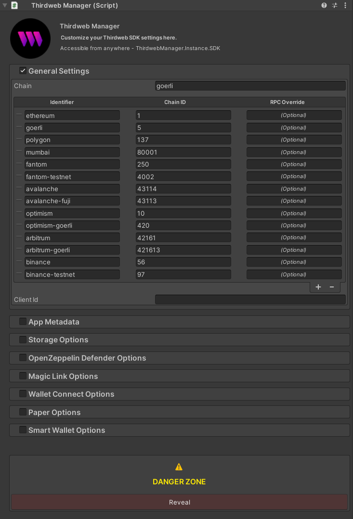Image resolution: width=353 pixels, height=519 pixels.
Task: Click the empty Client Id field
Action: coord(250,299)
